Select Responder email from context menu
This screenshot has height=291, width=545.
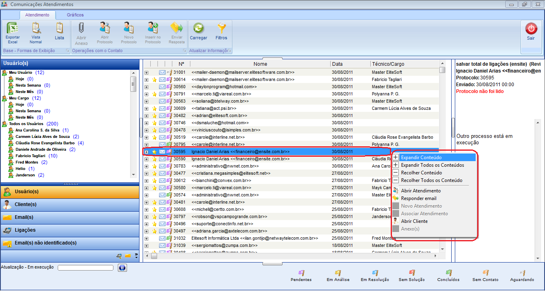click(418, 198)
